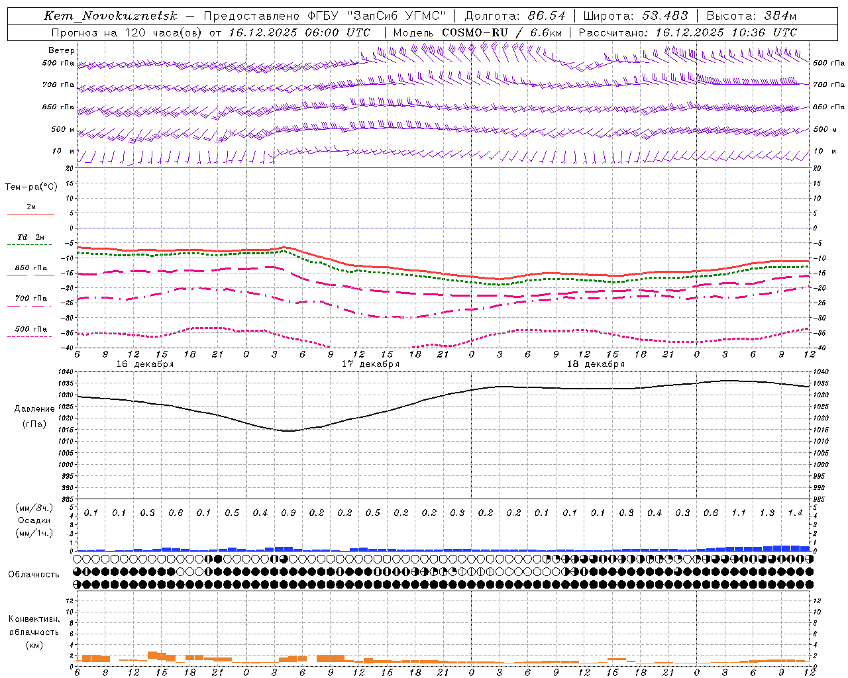The image size is (848, 678).
Task: Click the '16 декабря' date label
Action: point(145,364)
